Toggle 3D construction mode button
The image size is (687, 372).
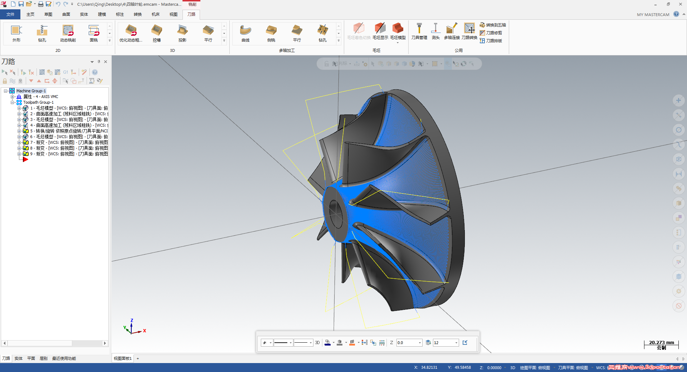[317, 343]
